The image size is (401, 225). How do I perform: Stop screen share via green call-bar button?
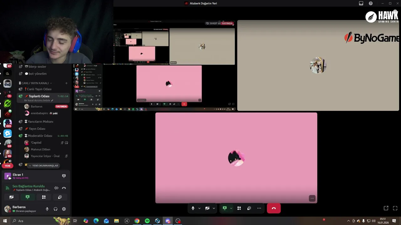pos(225,208)
